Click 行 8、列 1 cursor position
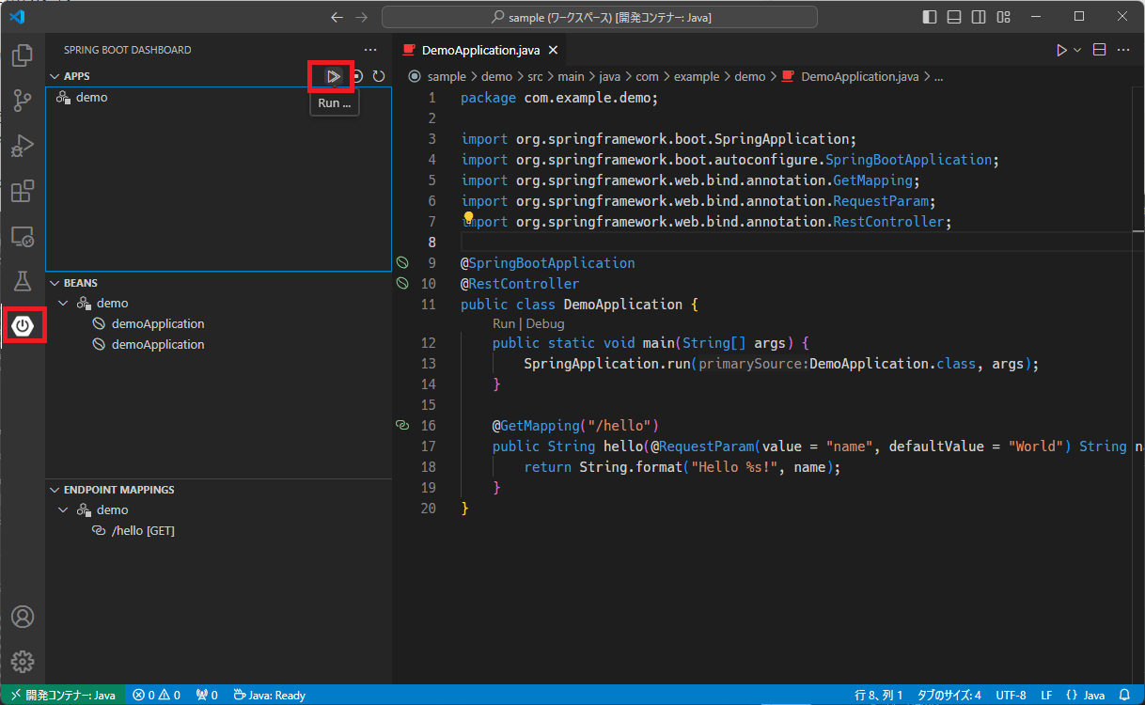Screen dimensions: 1145x705 point(879,696)
